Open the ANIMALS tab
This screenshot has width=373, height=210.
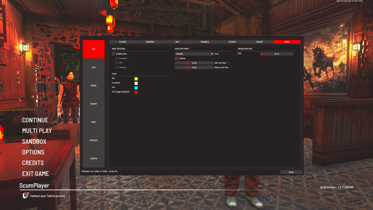[x=205, y=42]
